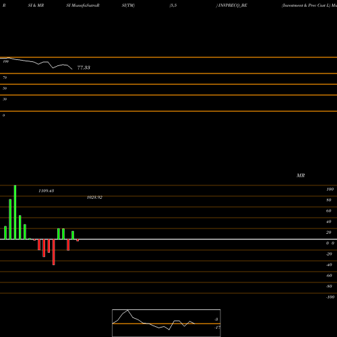Click the 1028.92 value label

[94, 197]
